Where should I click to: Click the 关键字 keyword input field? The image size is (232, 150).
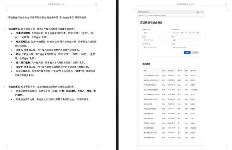pos(185,47)
